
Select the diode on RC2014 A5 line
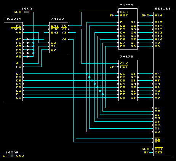[28, 46]
